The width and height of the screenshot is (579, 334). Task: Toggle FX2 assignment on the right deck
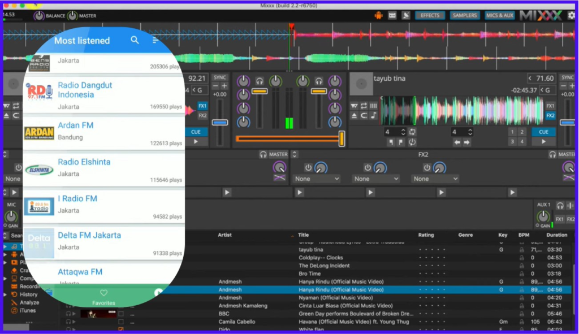pyautogui.click(x=550, y=115)
